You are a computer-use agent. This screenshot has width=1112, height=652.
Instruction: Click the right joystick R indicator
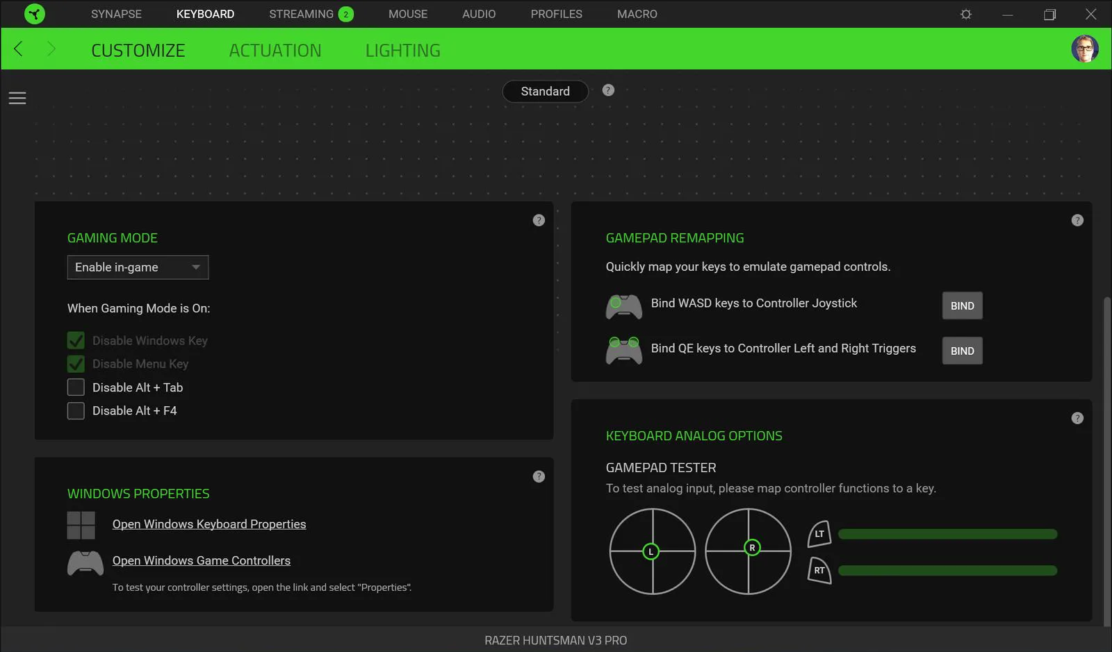tap(752, 548)
